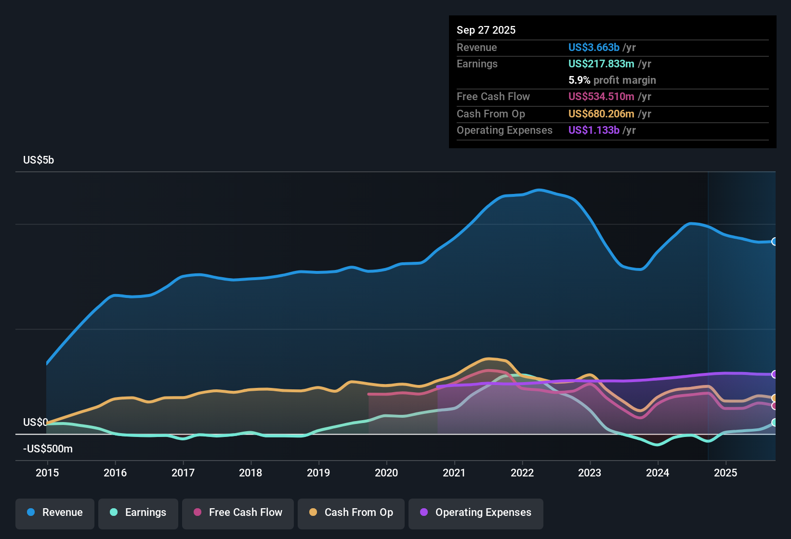This screenshot has height=539, width=791.
Task: Click the US$0 y-axis label
Action: coord(35,422)
